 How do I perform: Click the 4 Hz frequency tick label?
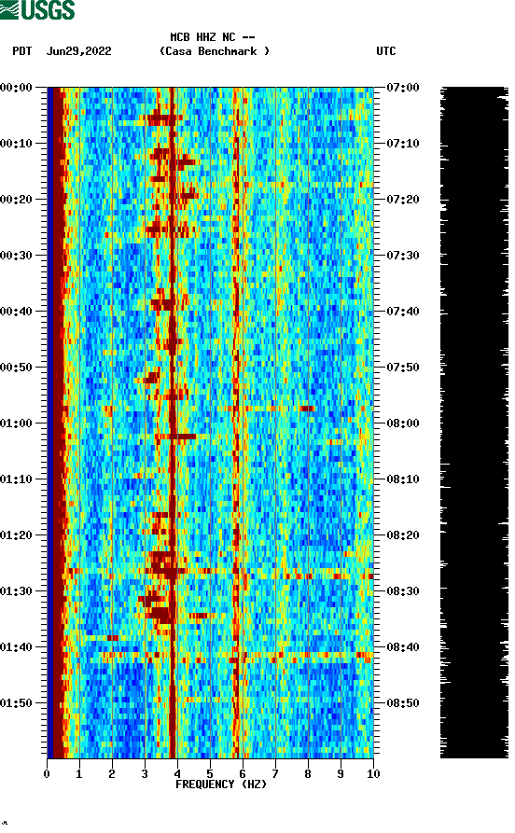pos(177,774)
